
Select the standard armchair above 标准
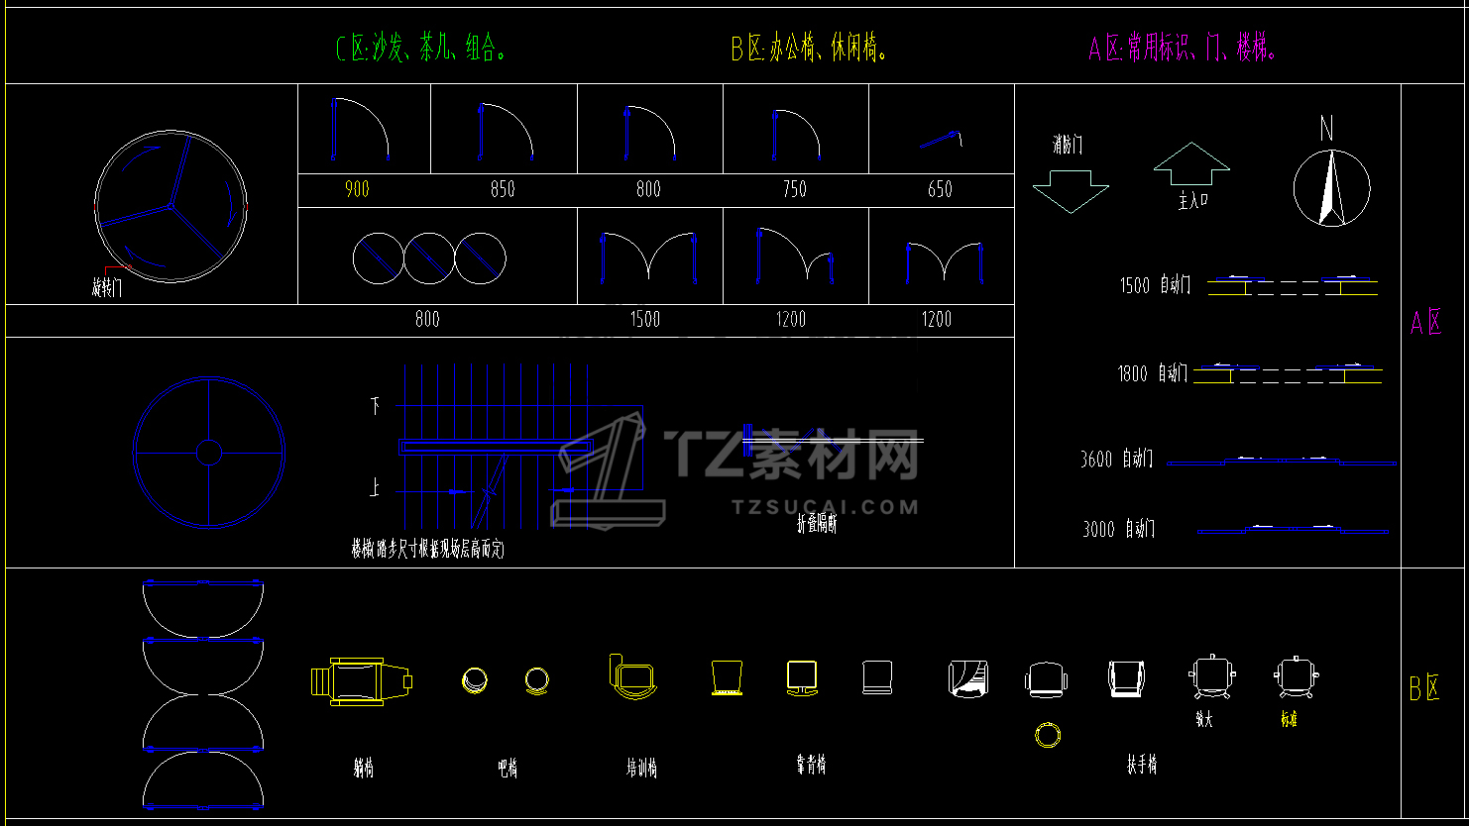click(x=1297, y=676)
